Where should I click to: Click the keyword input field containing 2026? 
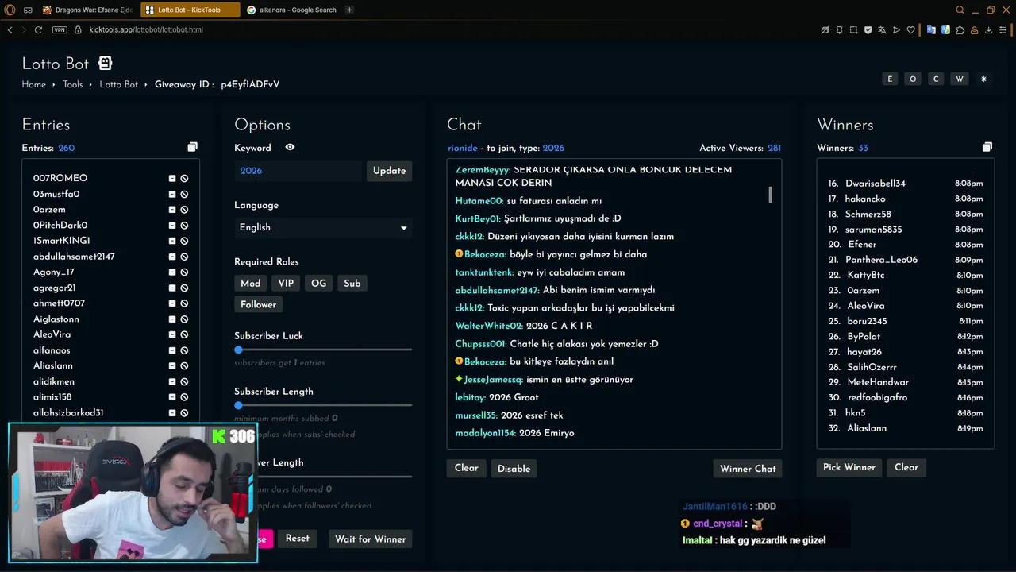coord(298,171)
